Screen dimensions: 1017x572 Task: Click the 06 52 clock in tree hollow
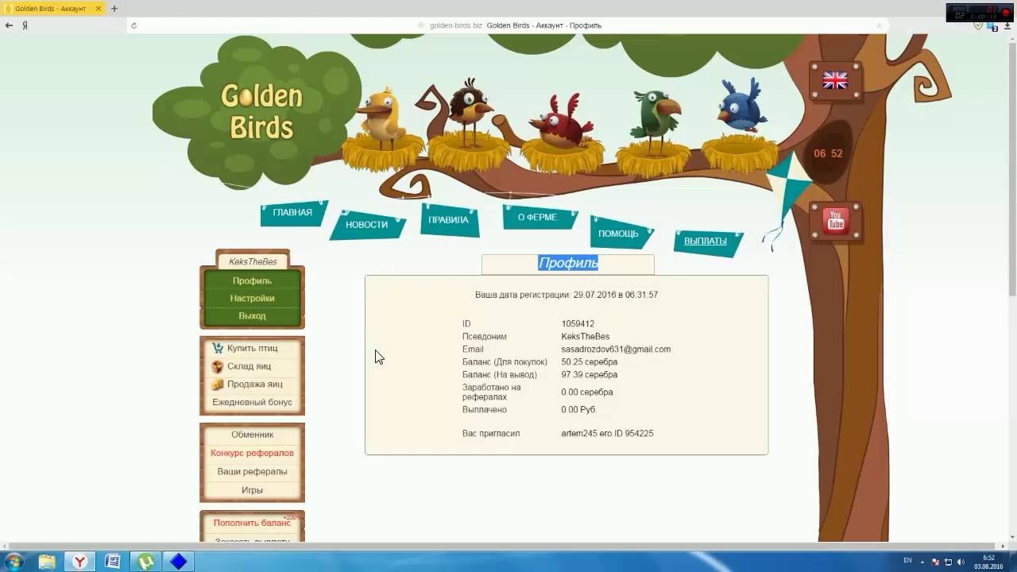[x=828, y=154]
